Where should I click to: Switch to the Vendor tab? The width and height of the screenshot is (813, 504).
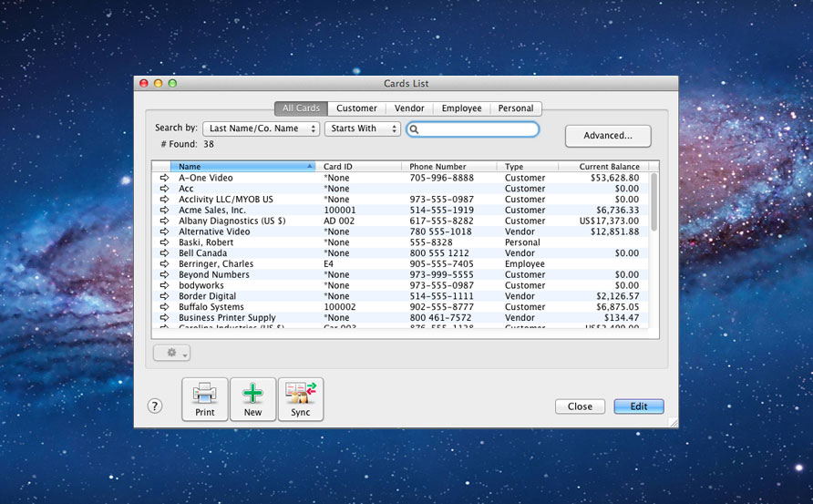pos(409,108)
